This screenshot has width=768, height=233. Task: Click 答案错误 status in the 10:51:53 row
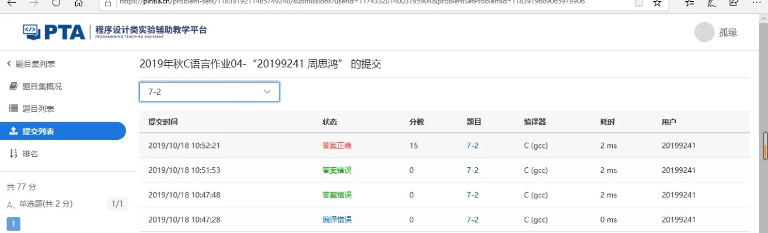point(337,170)
